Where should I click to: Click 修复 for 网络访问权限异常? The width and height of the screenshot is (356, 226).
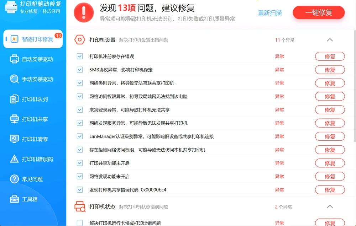pyautogui.click(x=330, y=96)
